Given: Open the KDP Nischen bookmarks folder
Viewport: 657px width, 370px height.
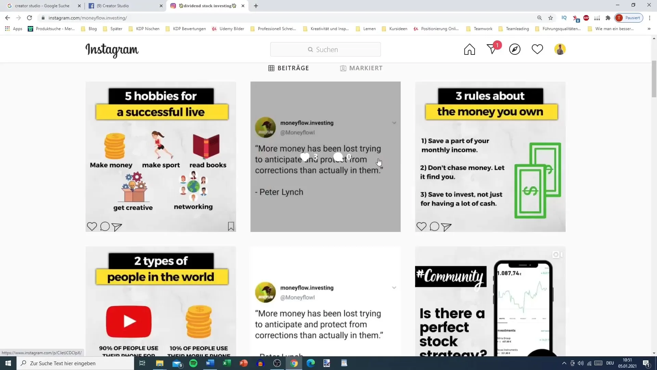Looking at the screenshot, I should (x=144, y=29).
